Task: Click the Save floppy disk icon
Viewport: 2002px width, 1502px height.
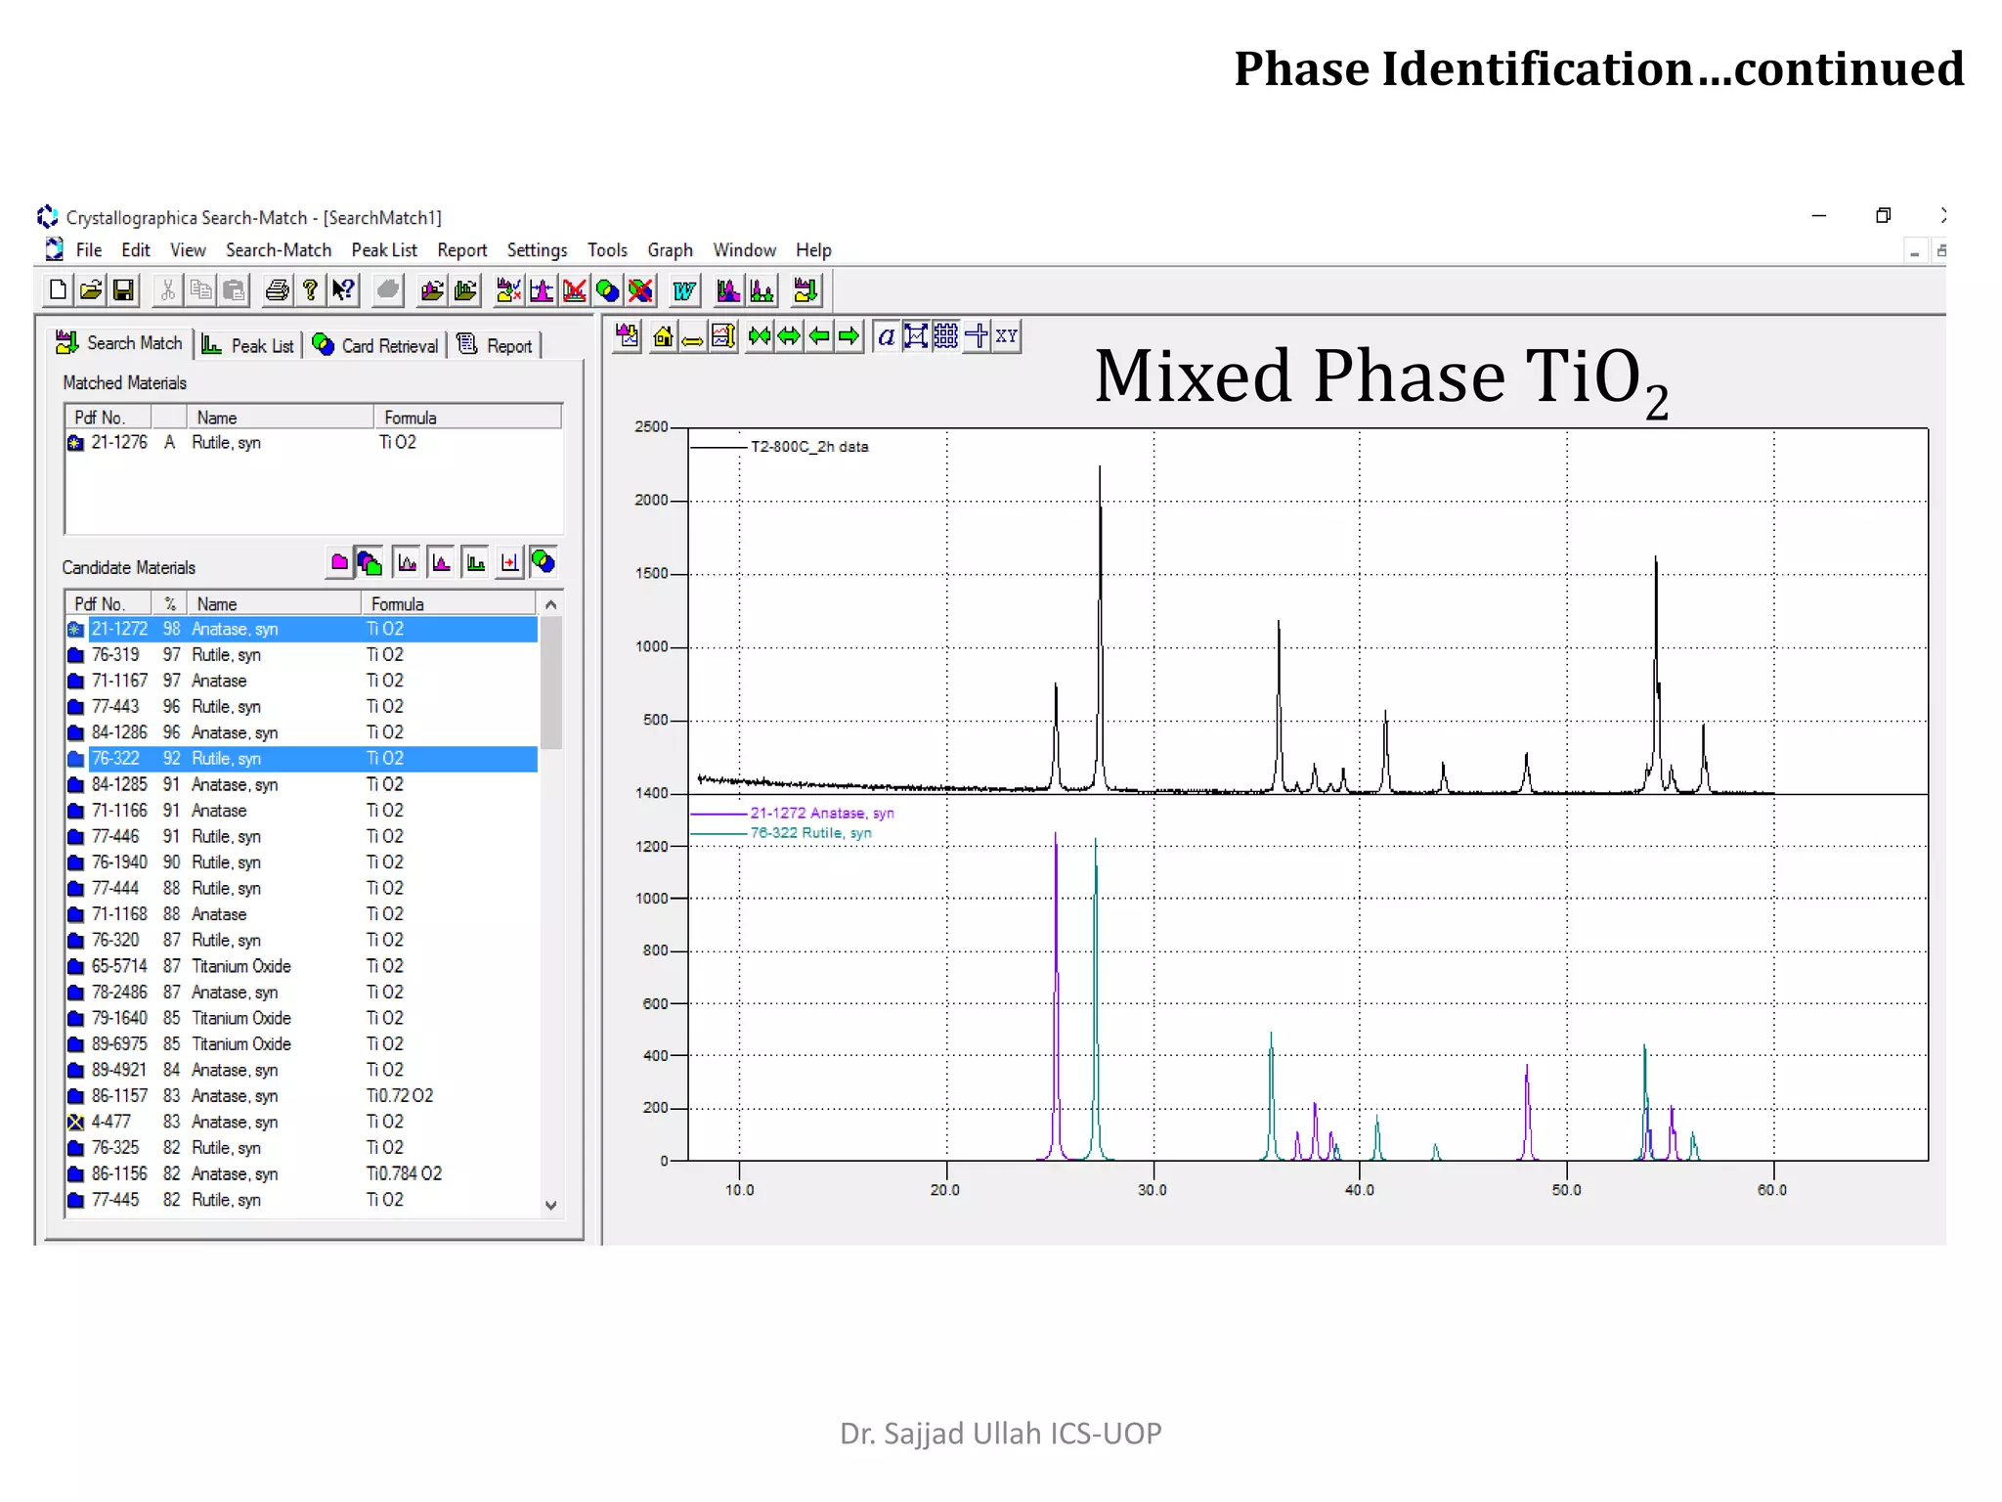Action: pyautogui.click(x=124, y=290)
